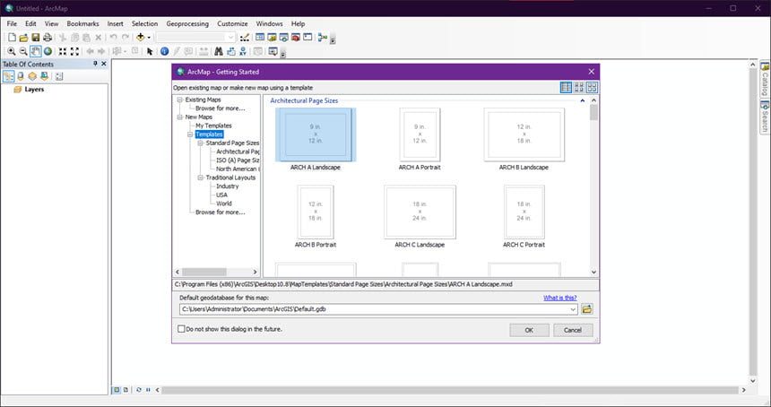Launch the ModelBuilder window icon
Screen dimensions: 771x407
[323, 38]
